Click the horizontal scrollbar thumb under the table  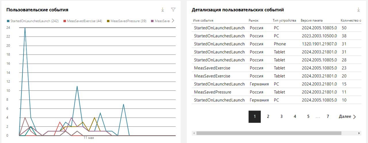point(269,133)
